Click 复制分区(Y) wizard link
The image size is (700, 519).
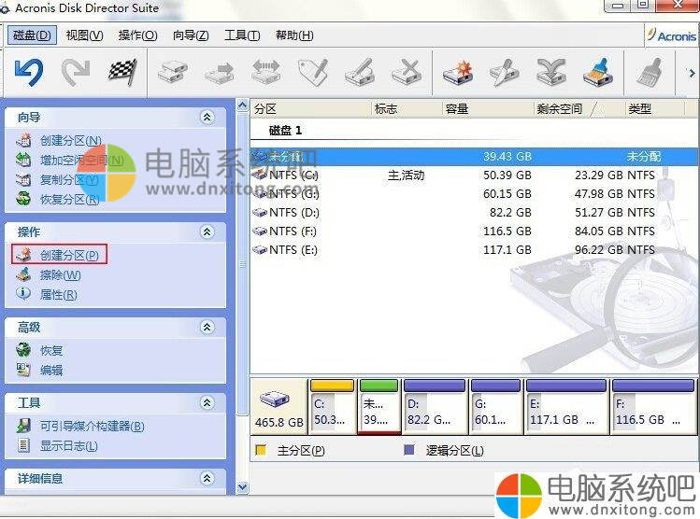click(x=69, y=179)
